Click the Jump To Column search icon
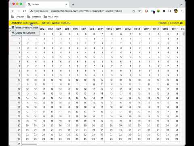194x146 pixels. pos(13,32)
